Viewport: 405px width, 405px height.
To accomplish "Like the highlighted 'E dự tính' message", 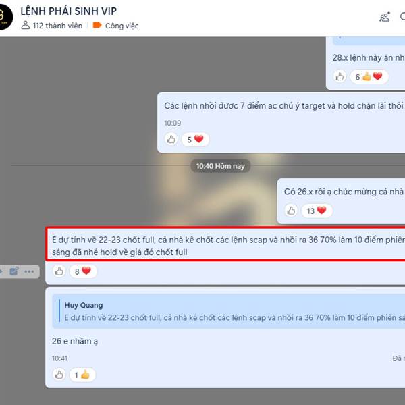I will [x=59, y=271].
